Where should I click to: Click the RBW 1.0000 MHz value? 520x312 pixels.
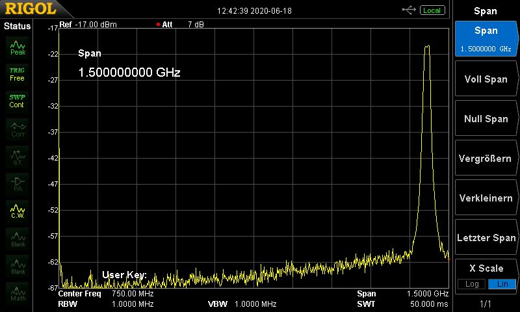(133, 304)
